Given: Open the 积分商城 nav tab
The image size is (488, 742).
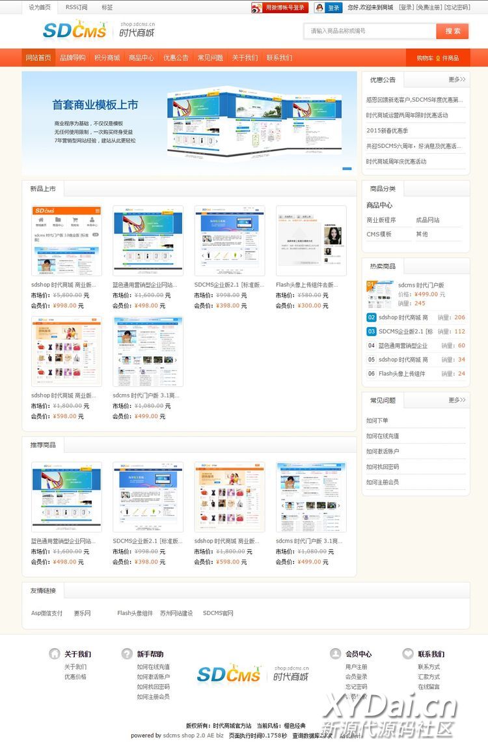Looking at the screenshot, I should click(x=107, y=58).
